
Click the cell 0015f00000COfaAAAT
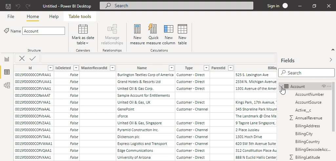click(34, 95)
